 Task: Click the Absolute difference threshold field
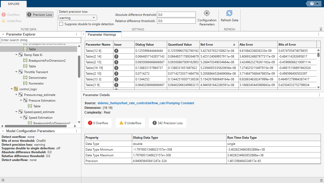tap(176, 15)
